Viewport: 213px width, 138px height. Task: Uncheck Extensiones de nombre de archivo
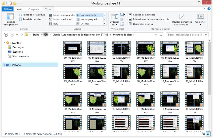click(x=130, y=19)
